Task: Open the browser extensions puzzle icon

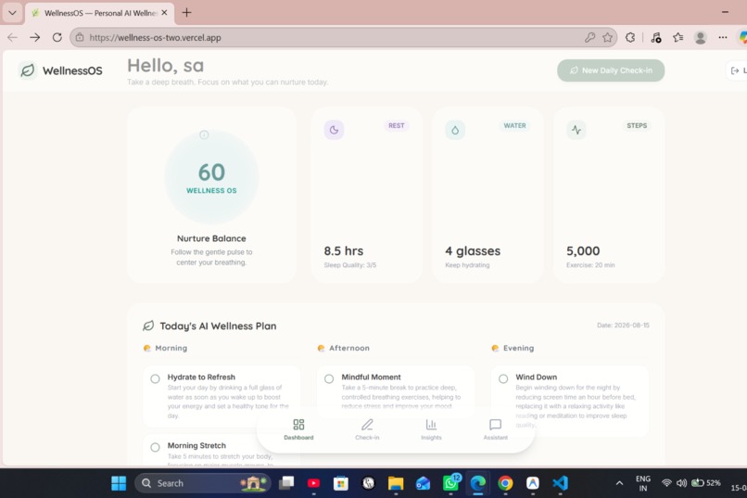Action: click(x=630, y=37)
